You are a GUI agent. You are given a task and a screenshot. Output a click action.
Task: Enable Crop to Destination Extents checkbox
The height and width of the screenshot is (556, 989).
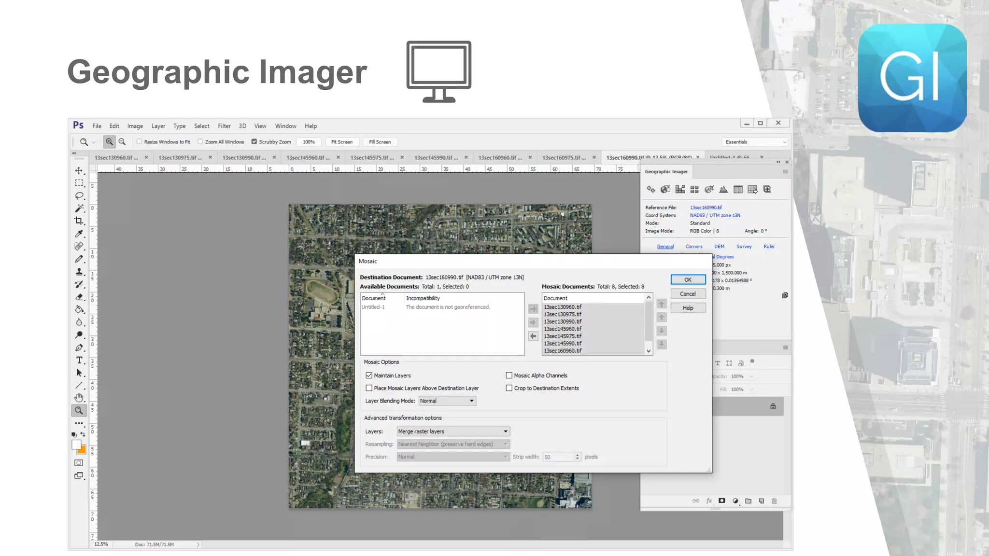coord(509,388)
